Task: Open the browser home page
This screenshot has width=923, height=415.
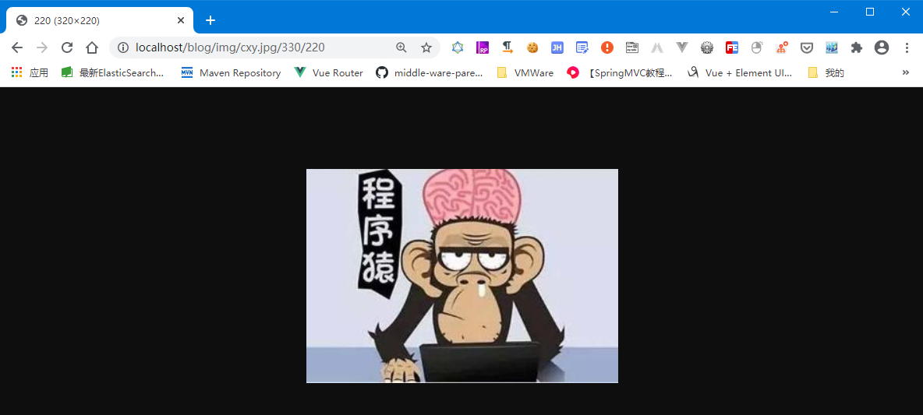Action: [x=92, y=47]
